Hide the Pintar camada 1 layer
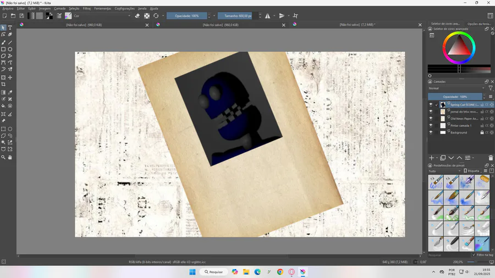The height and width of the screenshot is (278, 495). 431,125
